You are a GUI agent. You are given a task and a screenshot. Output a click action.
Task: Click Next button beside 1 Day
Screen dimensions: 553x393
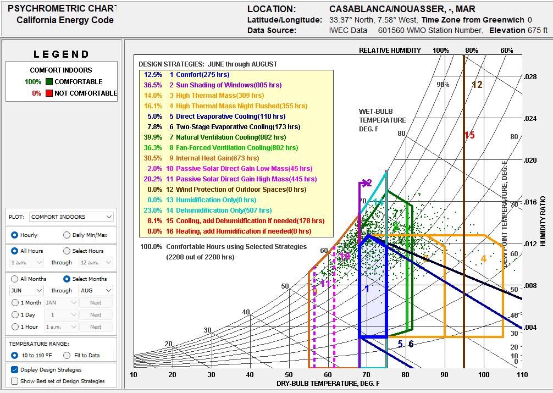click(96, 314)
